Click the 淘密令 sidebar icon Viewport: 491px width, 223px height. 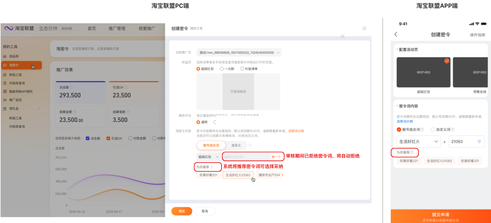click(5, 65)
